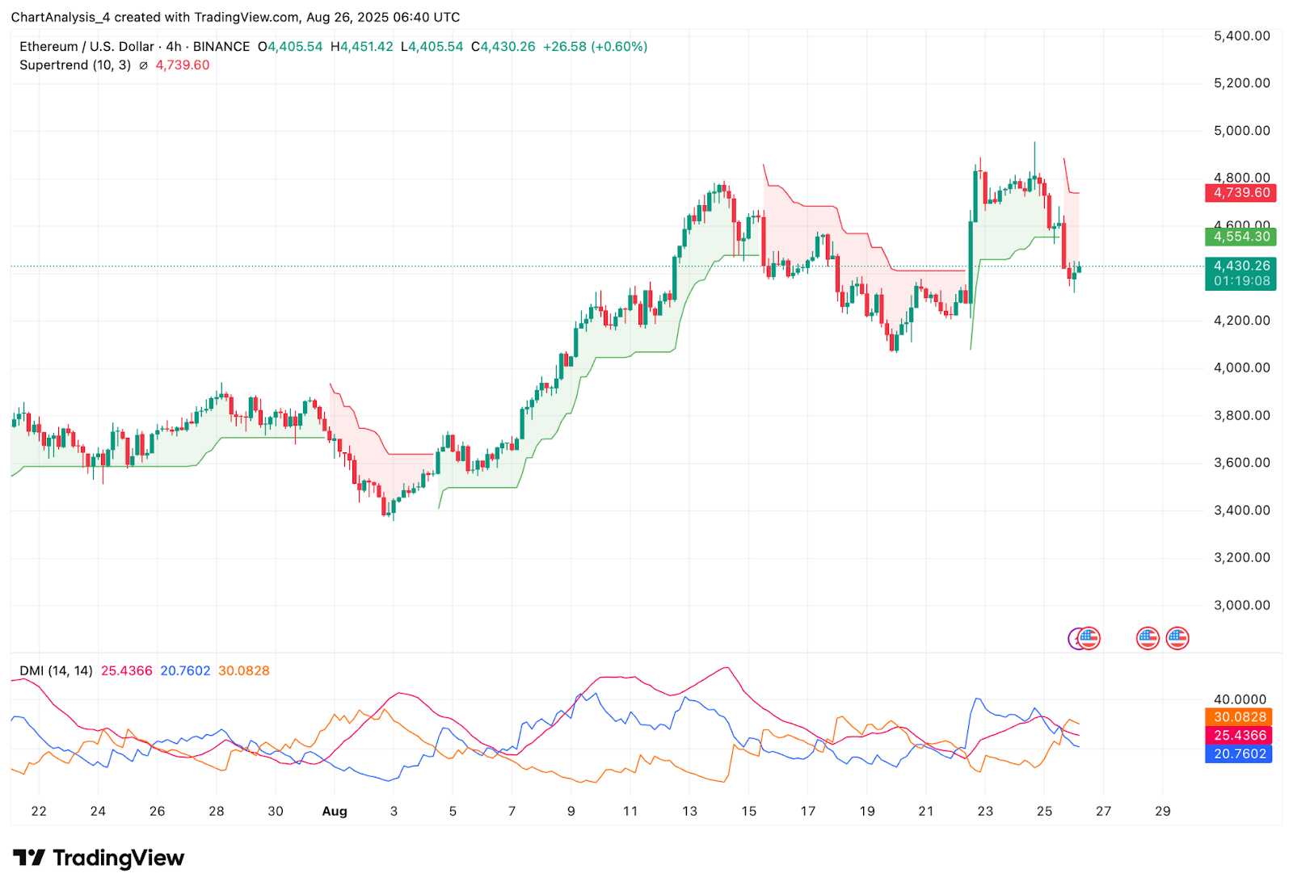Click the 5,000.00 level on price axis
This screenshot has height=890, width=1293.
[x=1241, y=131]
